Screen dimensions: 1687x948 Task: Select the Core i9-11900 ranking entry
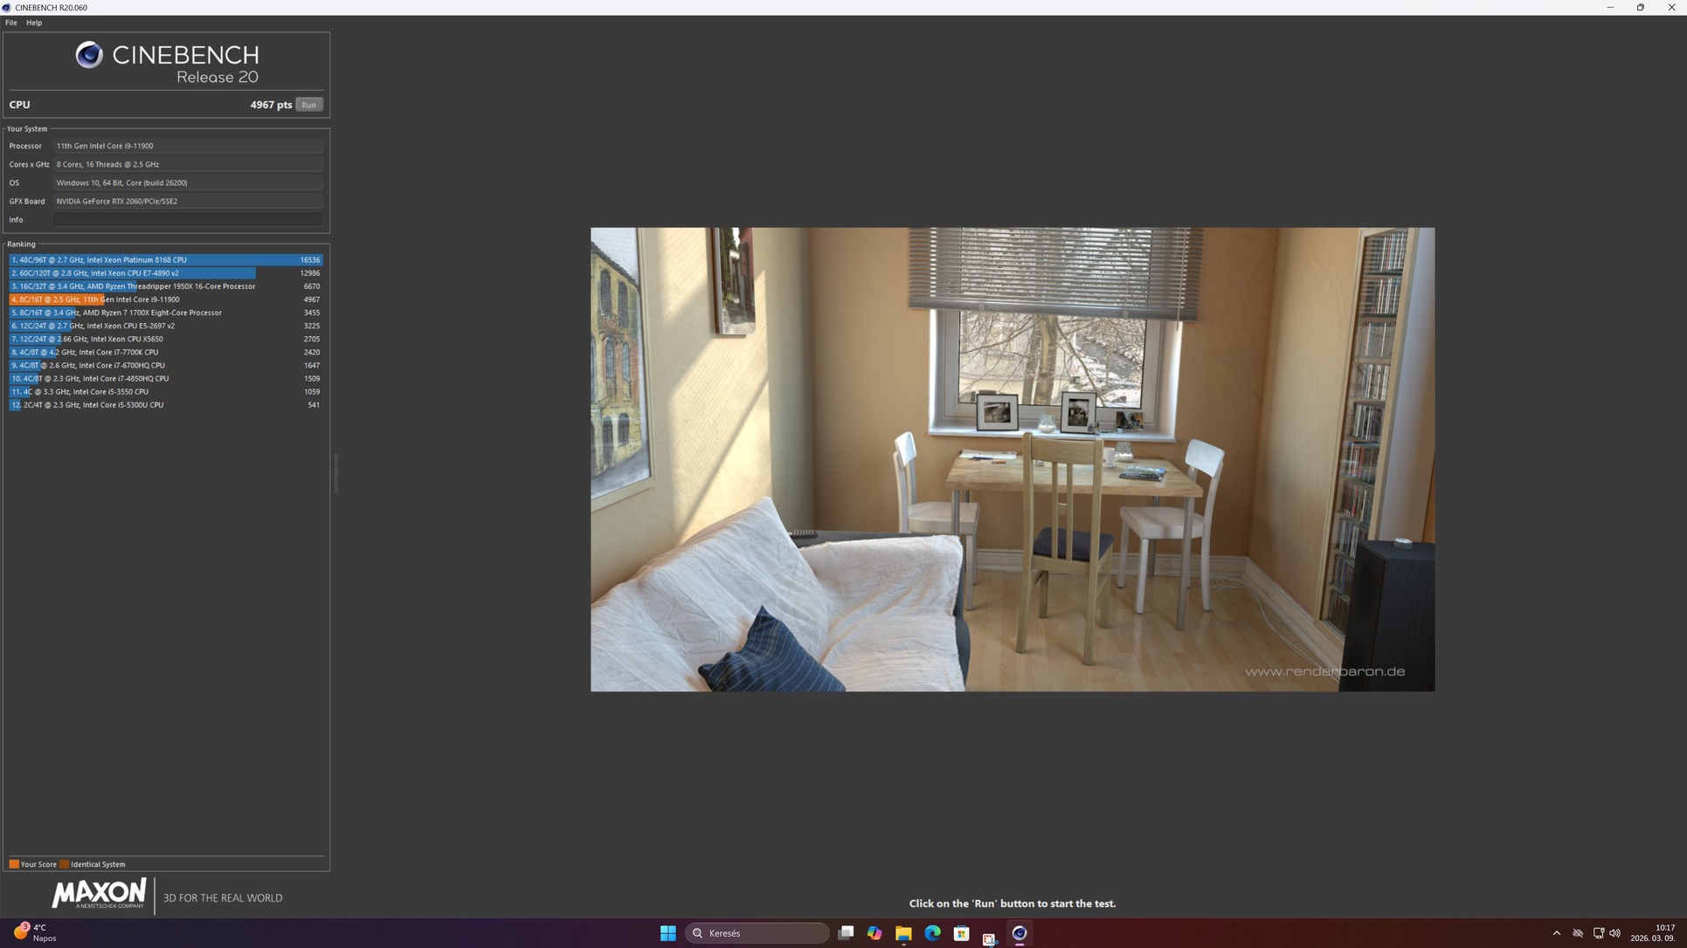point(166,299)
